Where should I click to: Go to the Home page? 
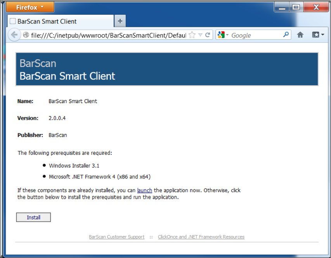click(300, 35)
